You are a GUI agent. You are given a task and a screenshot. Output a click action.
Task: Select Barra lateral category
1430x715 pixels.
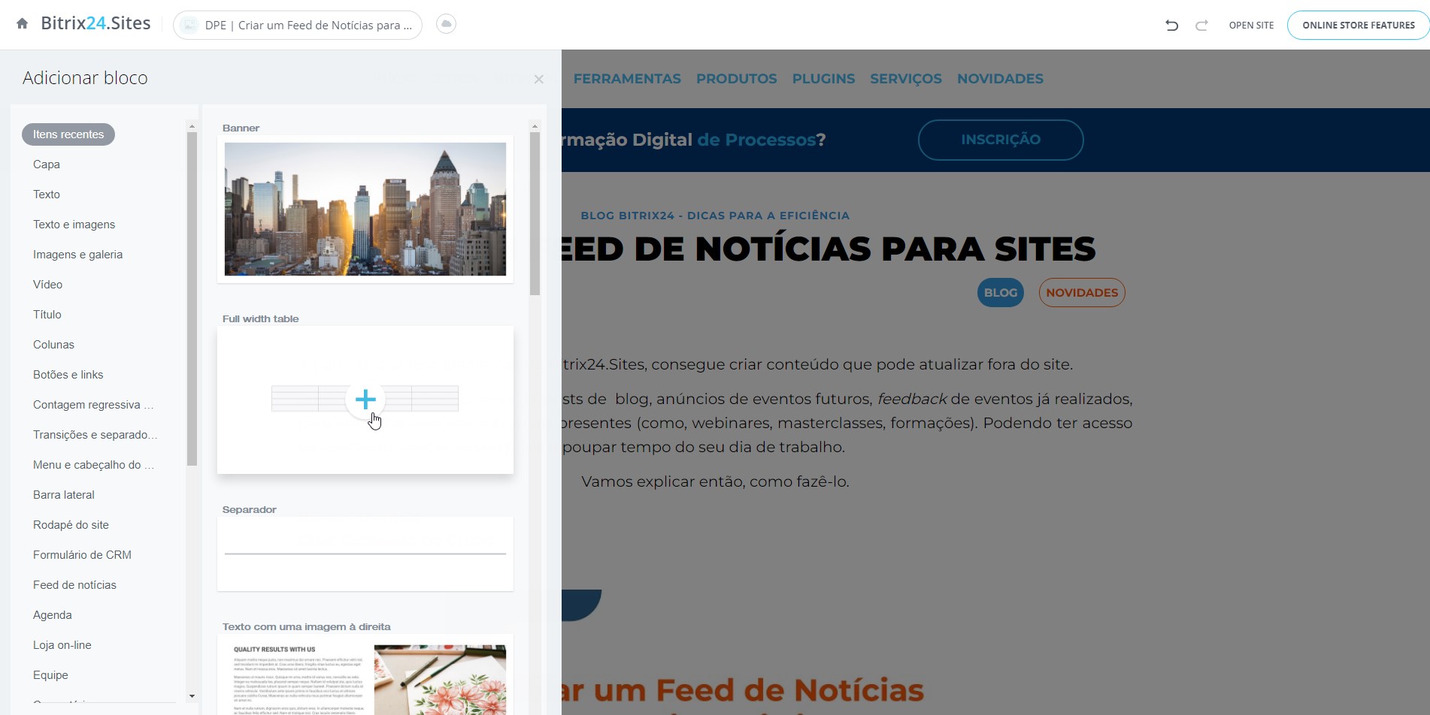coord(64,495)
